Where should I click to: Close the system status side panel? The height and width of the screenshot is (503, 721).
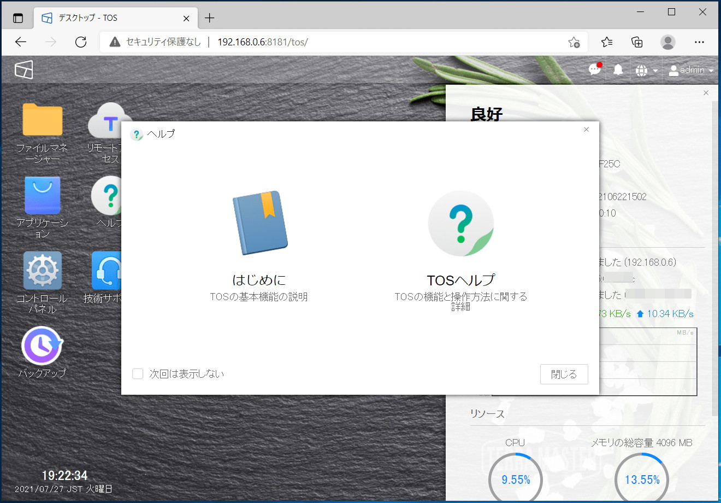pos(706,93)
